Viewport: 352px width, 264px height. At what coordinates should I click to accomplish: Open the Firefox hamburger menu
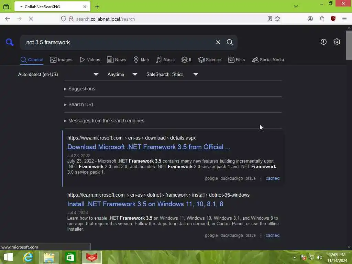(x=344, y=19)
